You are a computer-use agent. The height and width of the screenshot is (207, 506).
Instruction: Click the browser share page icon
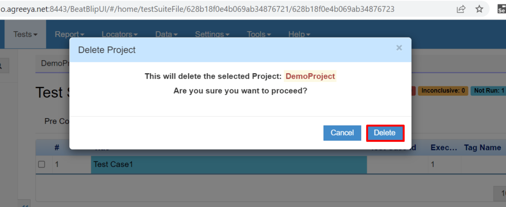pyautogui.click(x=461, y=9)
